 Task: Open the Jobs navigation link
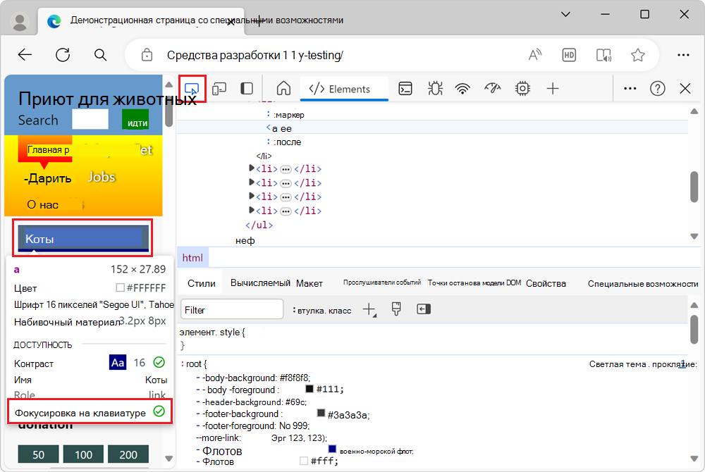[102, 177]
